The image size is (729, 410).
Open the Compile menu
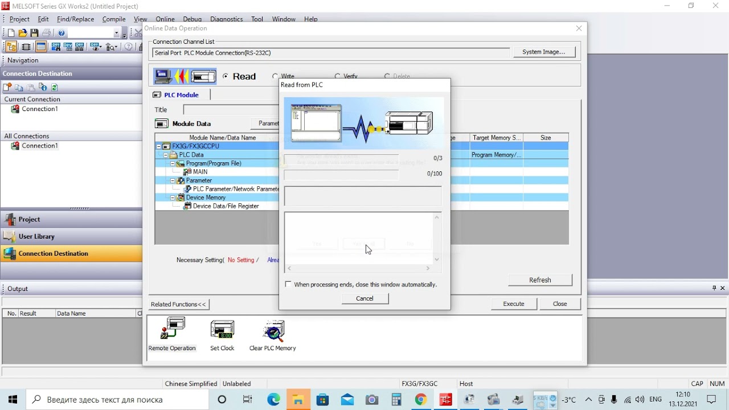(x=114, y=19)
